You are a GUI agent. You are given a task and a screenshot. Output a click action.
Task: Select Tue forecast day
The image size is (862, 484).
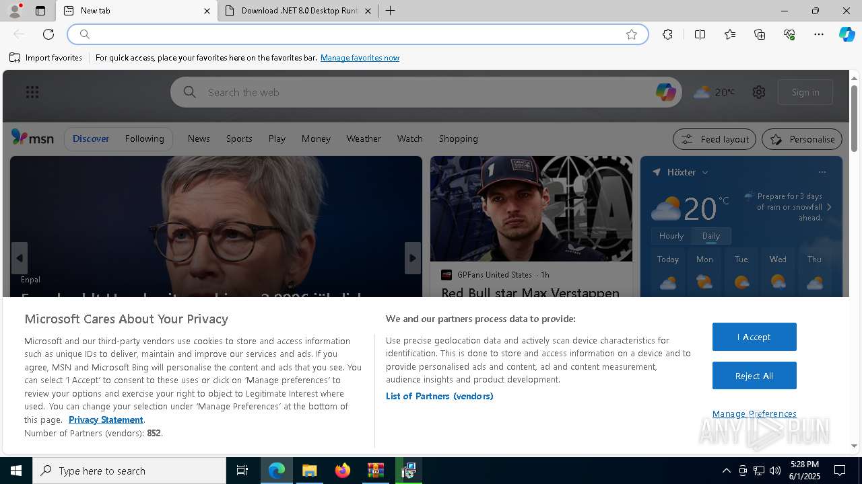[x=741, y=272]
